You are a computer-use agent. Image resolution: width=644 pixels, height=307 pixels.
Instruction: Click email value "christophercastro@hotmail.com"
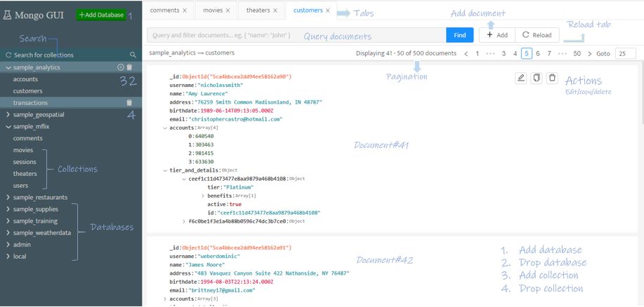pyautogui.click(x=236, y=119)
